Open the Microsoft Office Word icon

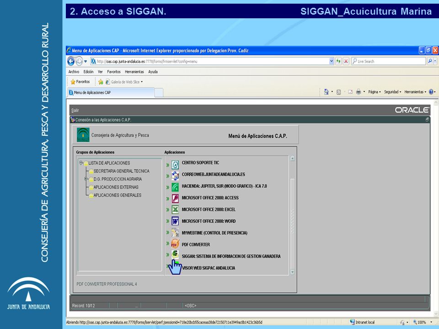tap(175, 221)
